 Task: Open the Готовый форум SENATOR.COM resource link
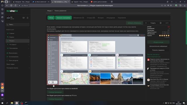[x=159, y=85]
